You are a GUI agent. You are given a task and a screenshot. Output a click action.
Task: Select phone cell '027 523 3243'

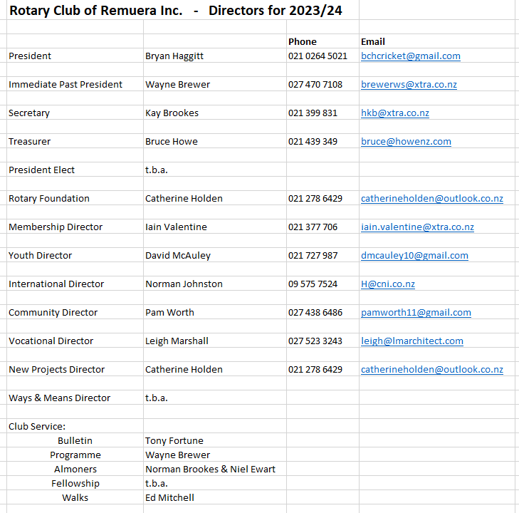pyautogui.click(x=323, y=341)
